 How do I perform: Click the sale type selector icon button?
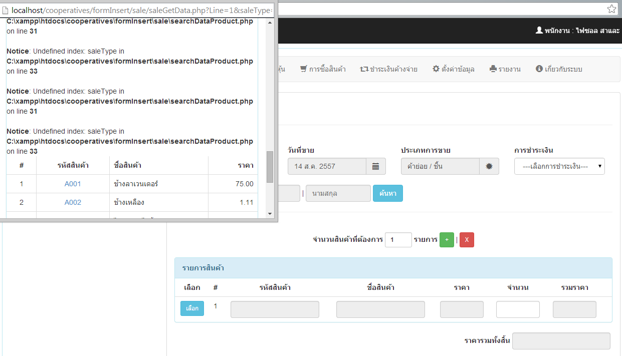489,166
